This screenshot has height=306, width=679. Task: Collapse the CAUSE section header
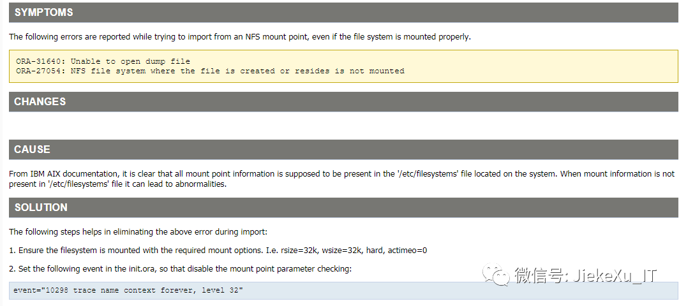click(32, 149)
